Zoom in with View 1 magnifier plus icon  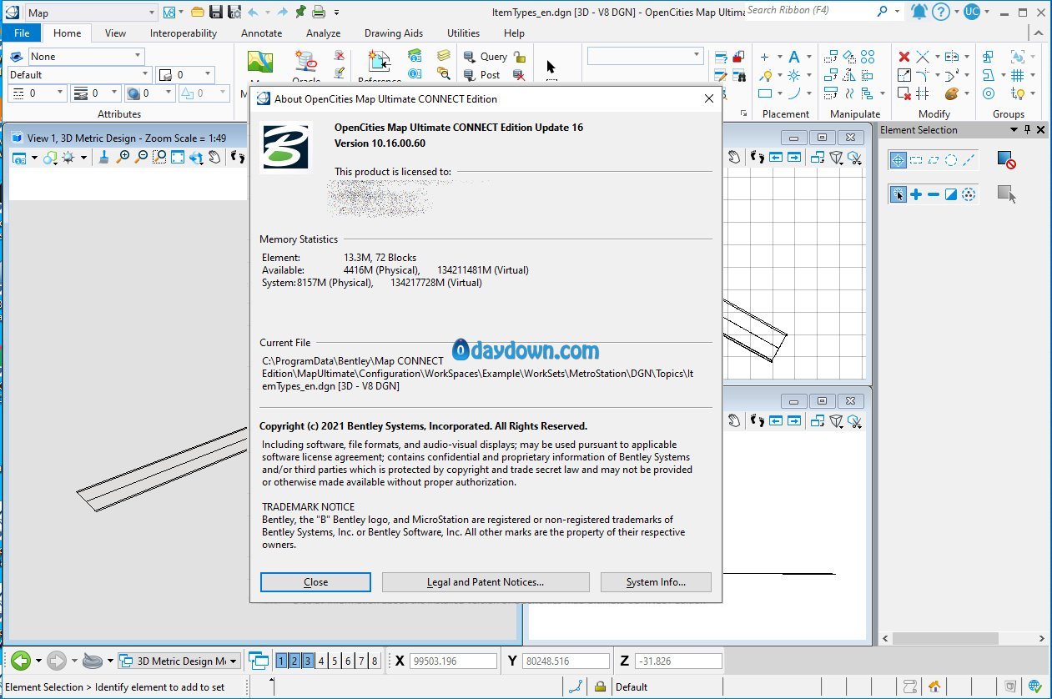pos(123,157)
